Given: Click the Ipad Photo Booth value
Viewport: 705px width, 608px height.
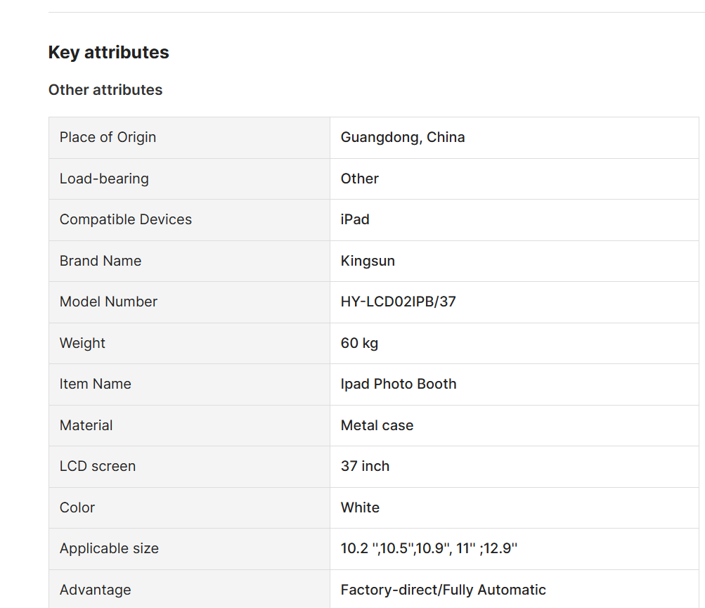Looking at the screenshot, I should (399, 384).
